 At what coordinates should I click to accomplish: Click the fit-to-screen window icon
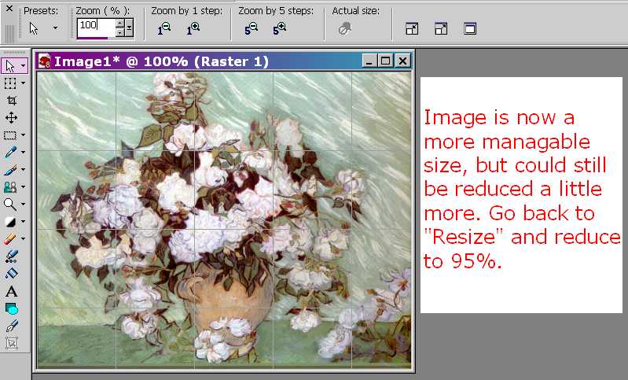pyautogui.click(x=470, y=29)
